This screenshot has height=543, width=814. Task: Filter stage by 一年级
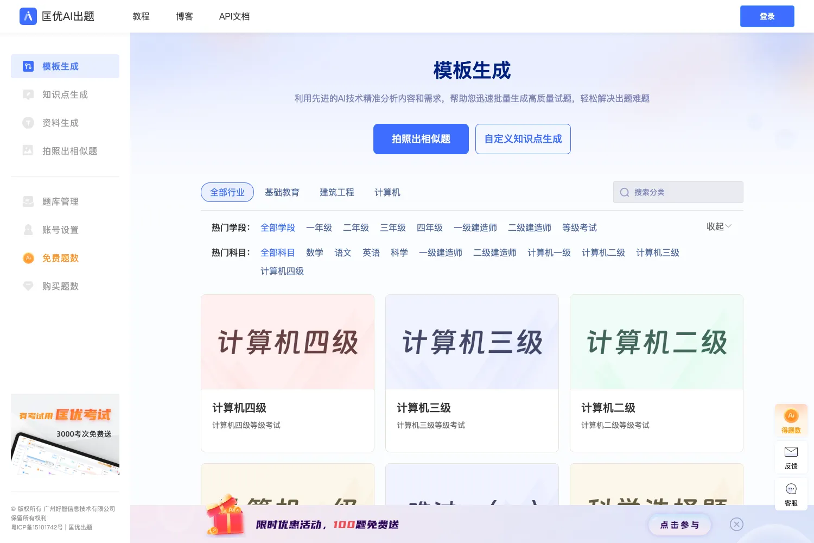tap(319, 228)
